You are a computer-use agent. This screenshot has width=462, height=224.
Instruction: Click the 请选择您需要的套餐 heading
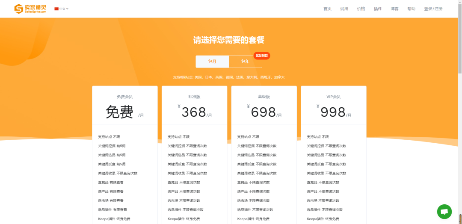tap(228, 40)
